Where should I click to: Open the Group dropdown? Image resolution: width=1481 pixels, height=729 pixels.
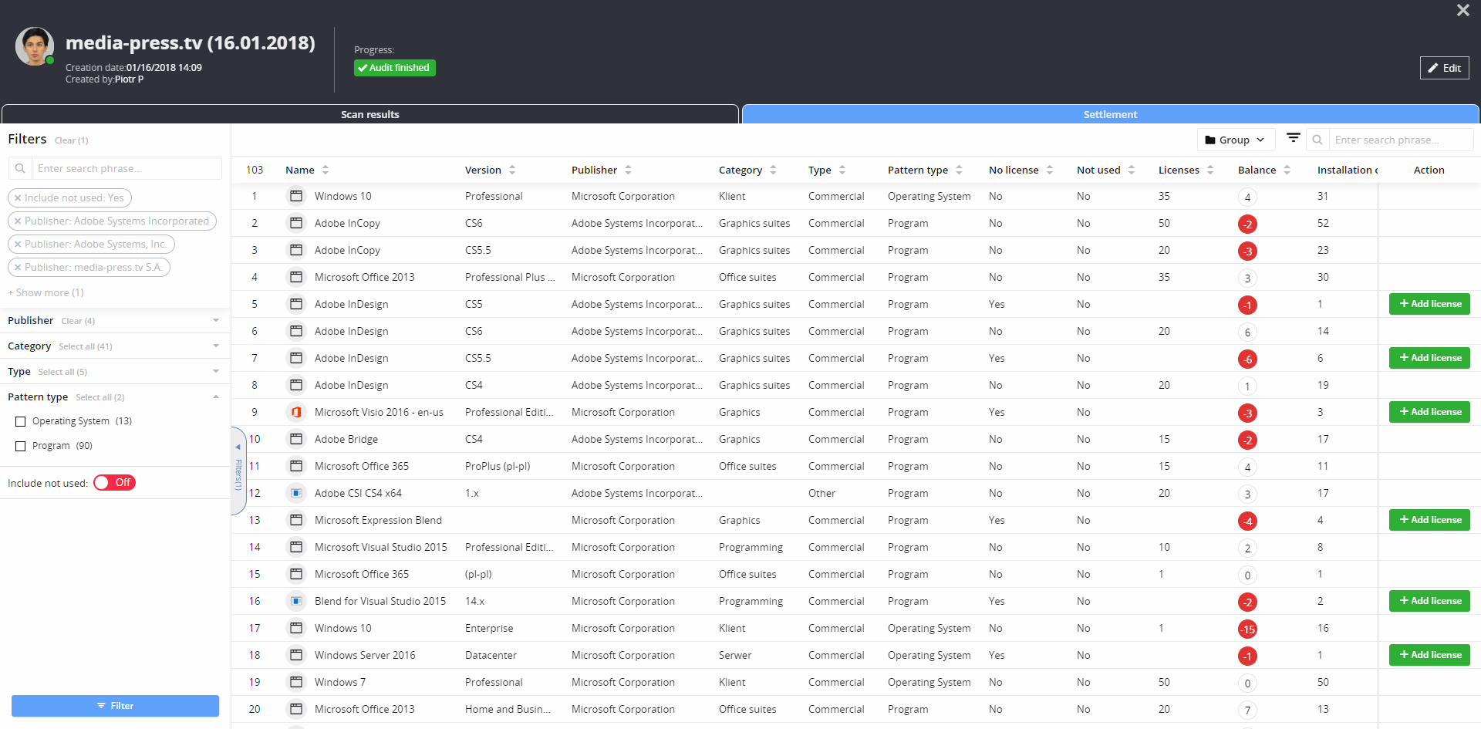(1235, 140)
